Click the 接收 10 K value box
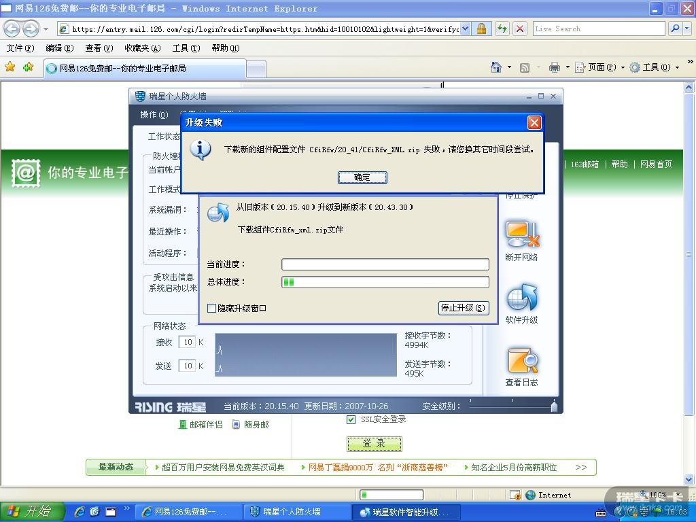This screenshot has width=696, height=522. [x=187, y=343]
